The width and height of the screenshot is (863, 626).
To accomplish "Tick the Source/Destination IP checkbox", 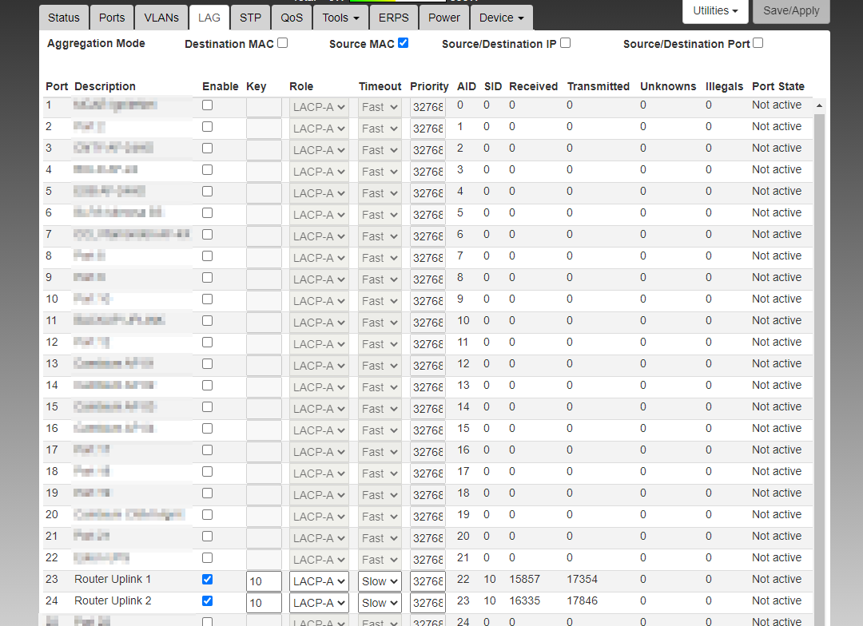I will [565, 43].
